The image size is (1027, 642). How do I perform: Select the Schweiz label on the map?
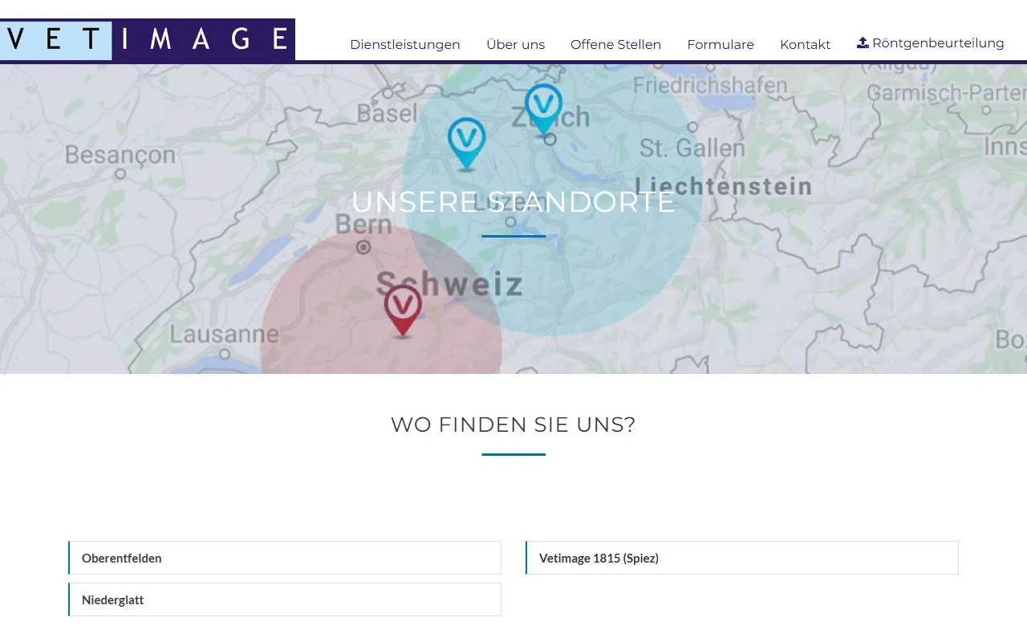coord(452,283)
